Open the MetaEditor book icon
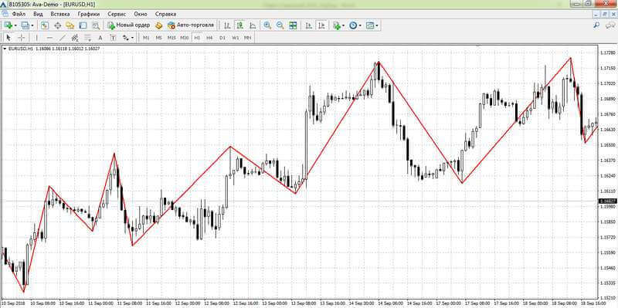The image size is (618, 308). [x=159, y=25]
